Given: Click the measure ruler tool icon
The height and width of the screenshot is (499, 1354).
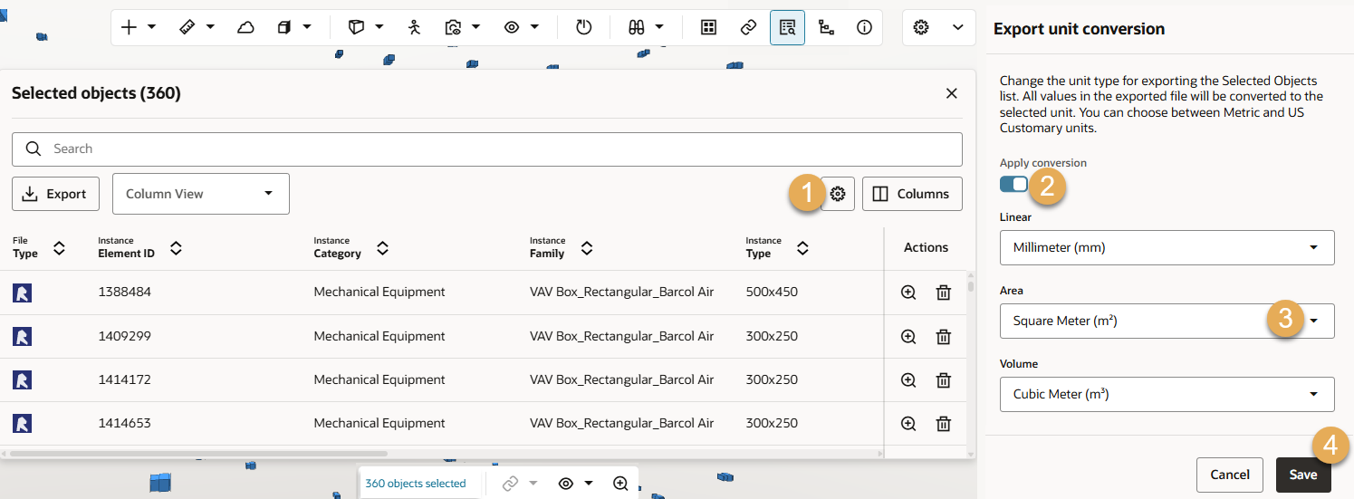Looking at the screenshot, I should [x=187, y=27].
